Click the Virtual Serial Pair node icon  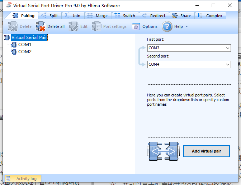7,37
